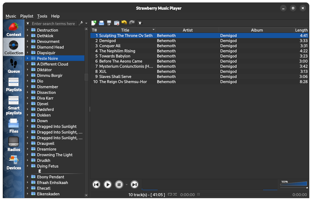Switch to the Radios view
Viewport: 312px width, 201px height.
coord(14,144)
